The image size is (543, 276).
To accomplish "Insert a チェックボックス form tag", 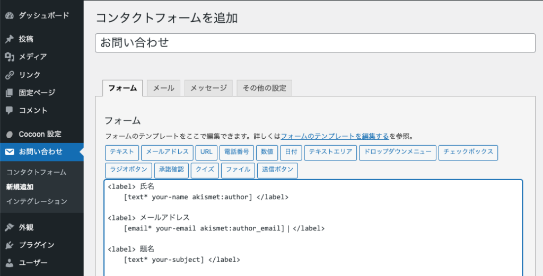I will [468, 152].
